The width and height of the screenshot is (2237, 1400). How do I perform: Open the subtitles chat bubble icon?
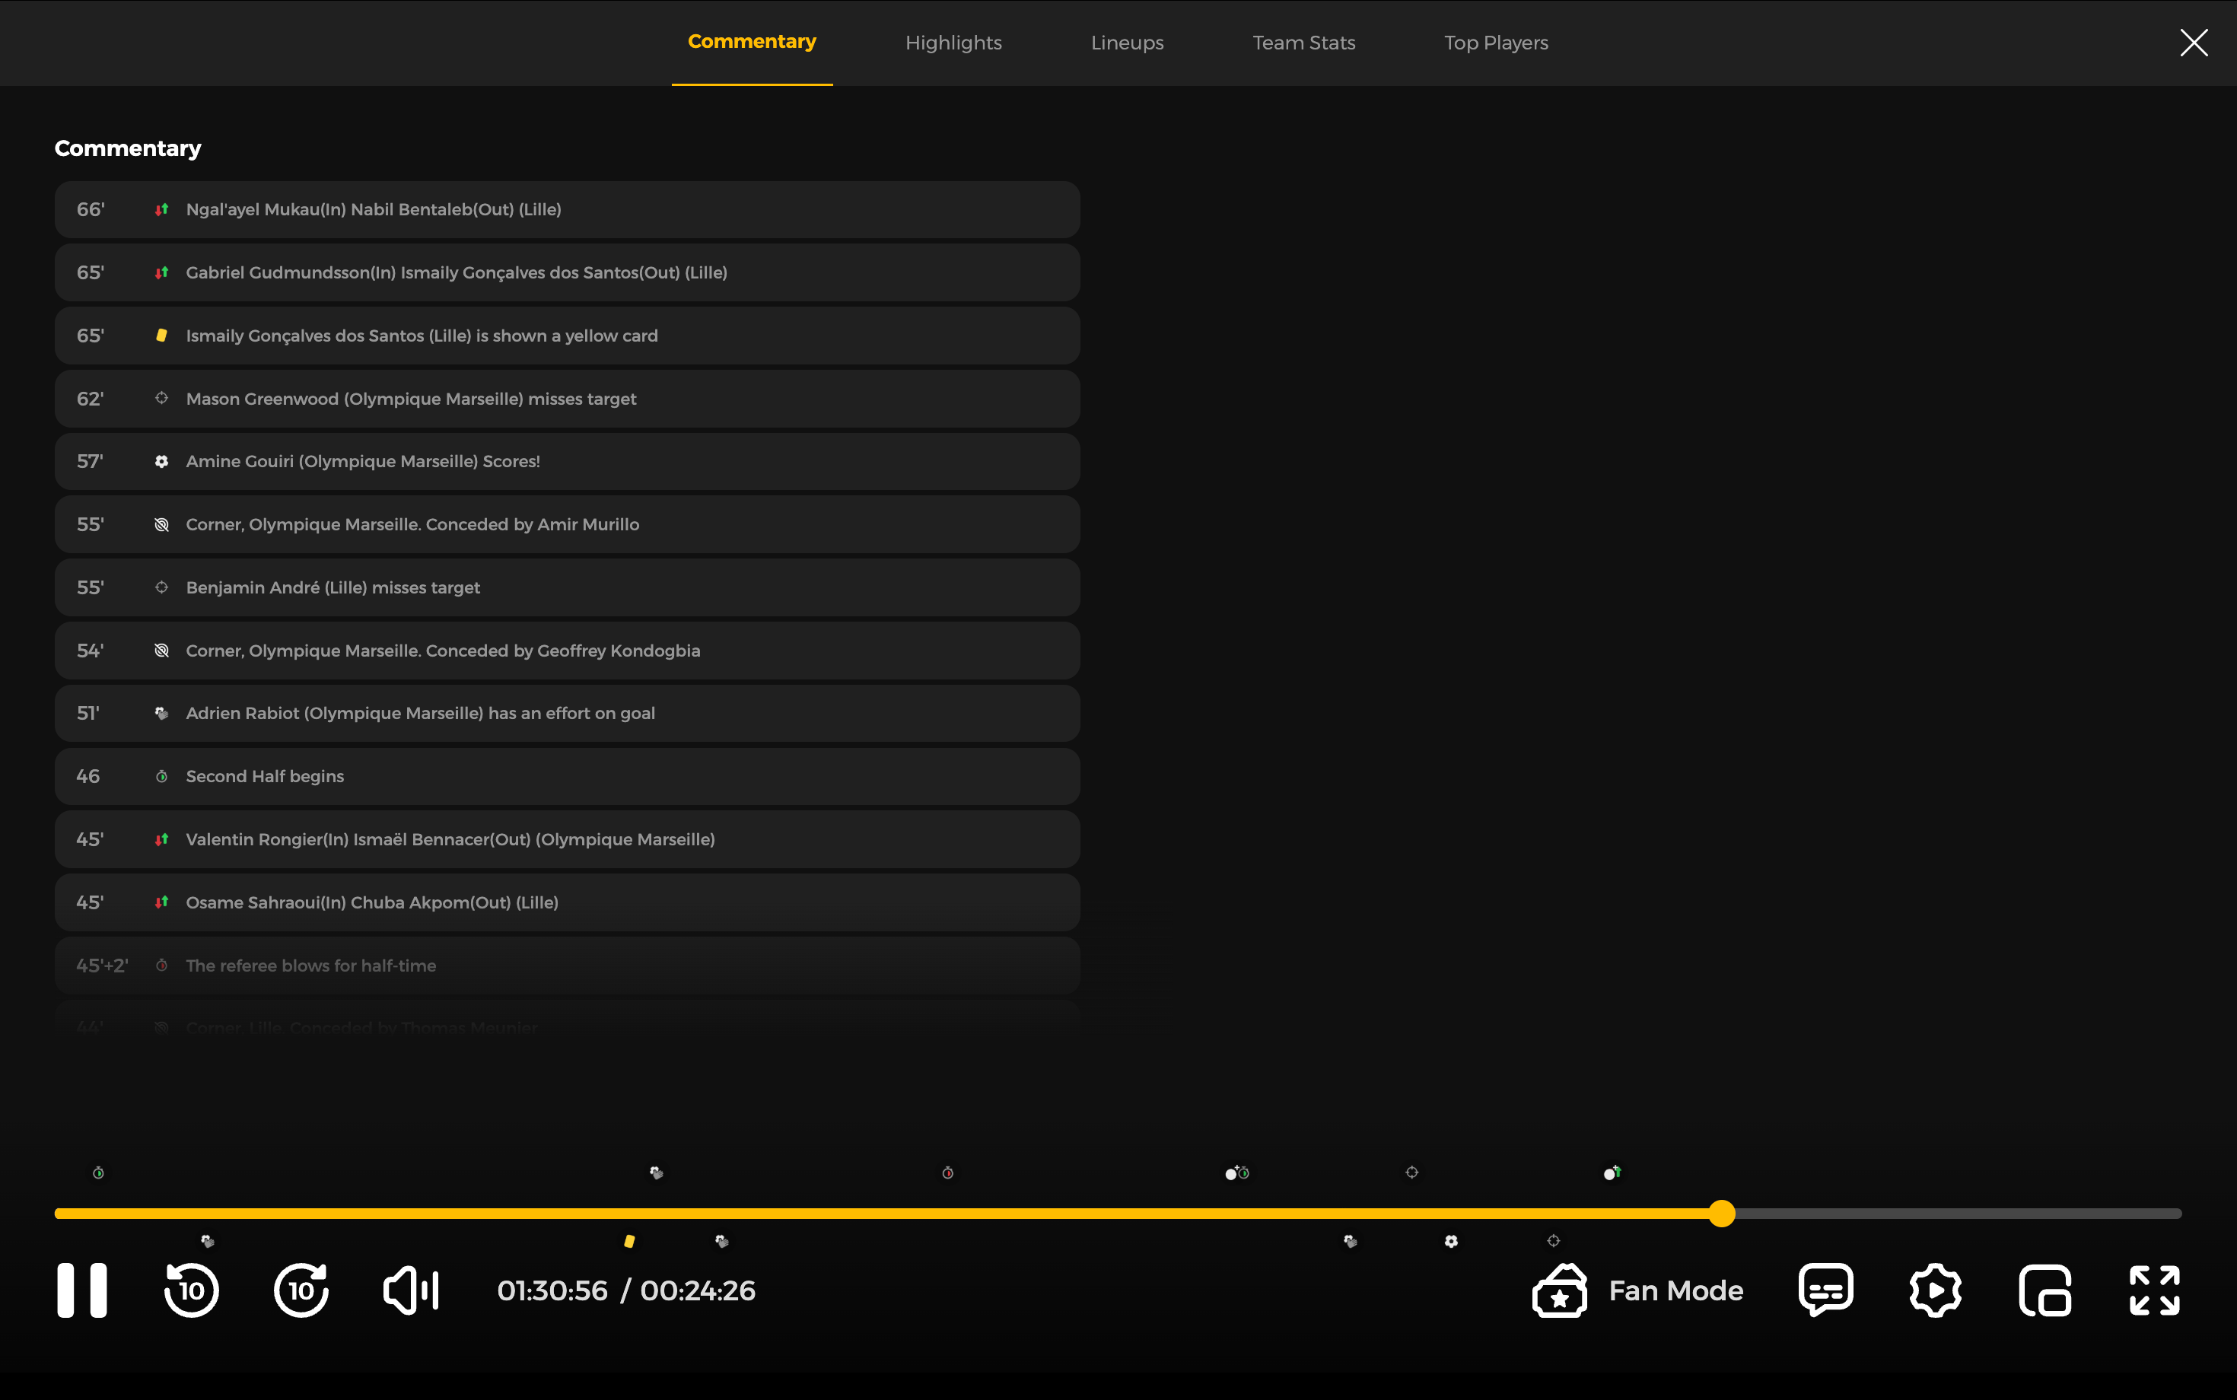pos(1826,1290)
